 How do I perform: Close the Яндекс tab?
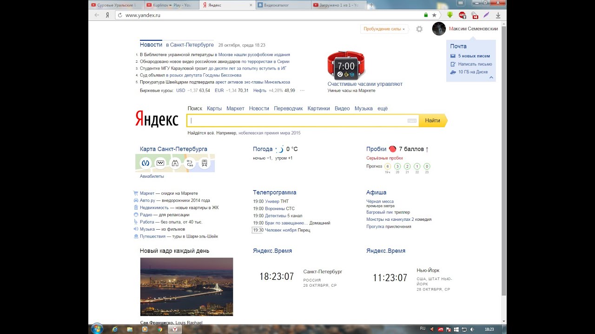click(250, 5)
